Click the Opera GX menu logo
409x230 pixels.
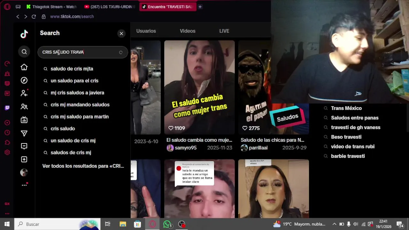[x=7, y=7]
